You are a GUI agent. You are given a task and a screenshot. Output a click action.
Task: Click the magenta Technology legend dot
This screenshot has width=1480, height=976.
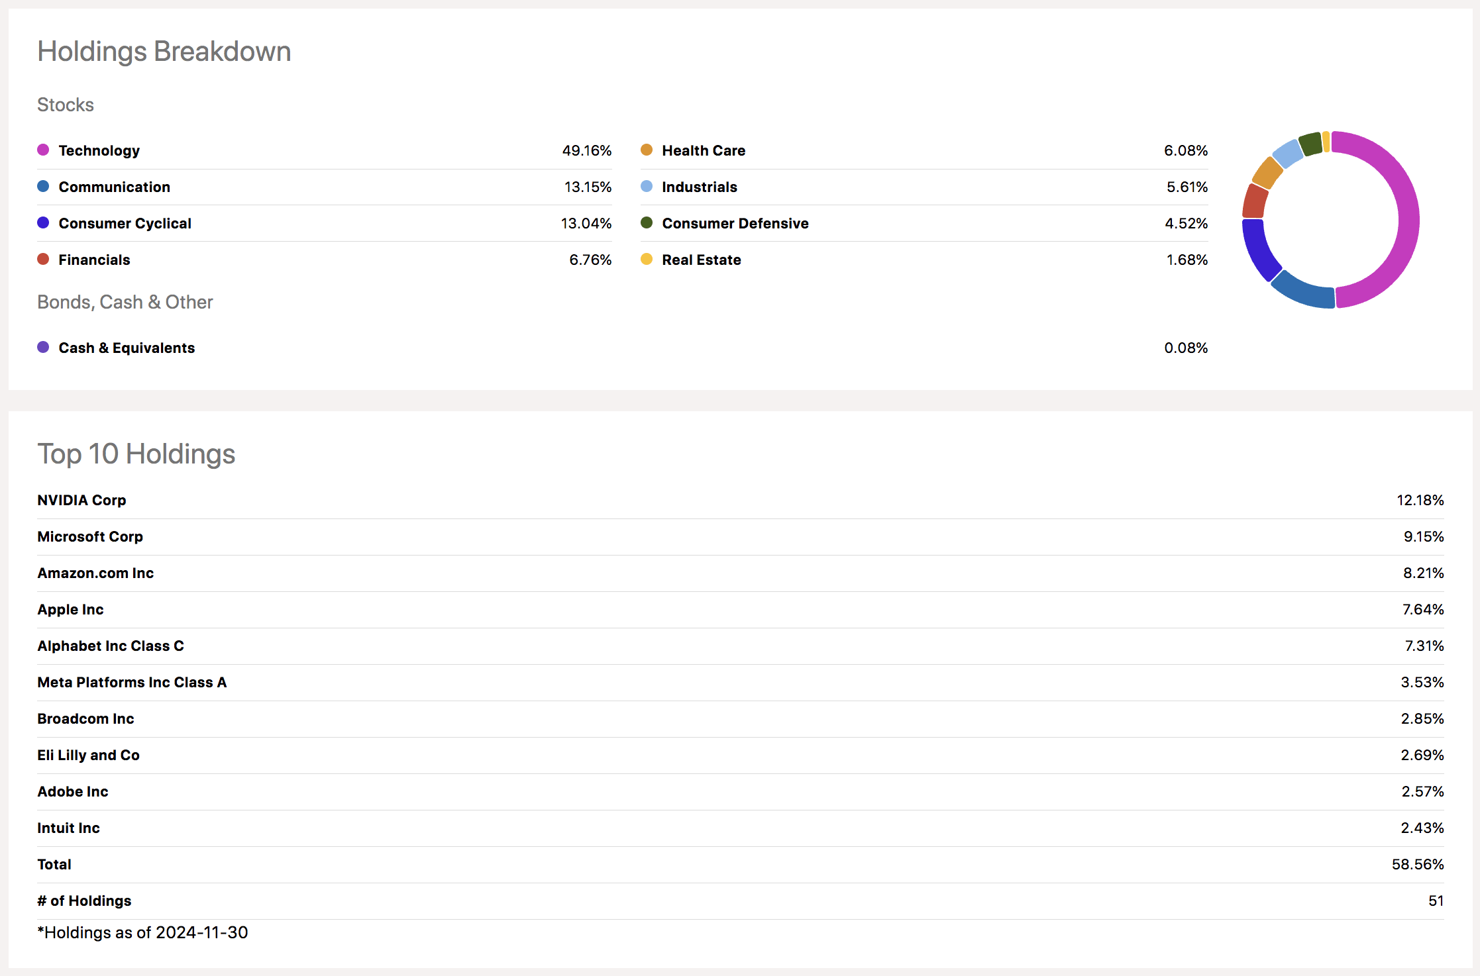[43, 150]
